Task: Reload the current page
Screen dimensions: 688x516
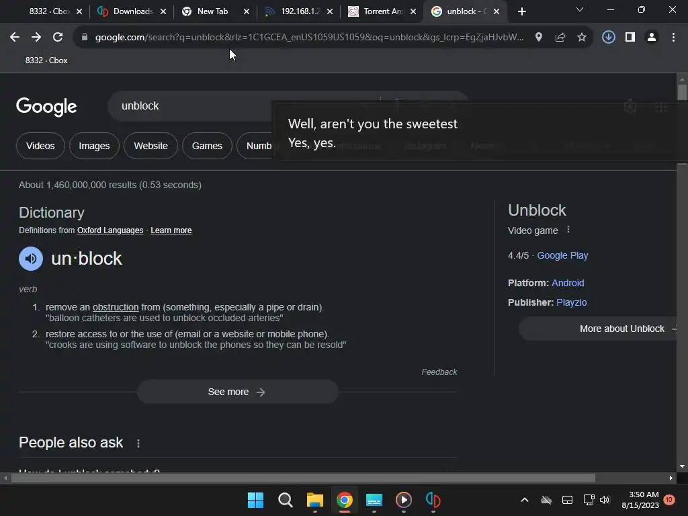Action: pyautogui.click(x=58, y=38)
